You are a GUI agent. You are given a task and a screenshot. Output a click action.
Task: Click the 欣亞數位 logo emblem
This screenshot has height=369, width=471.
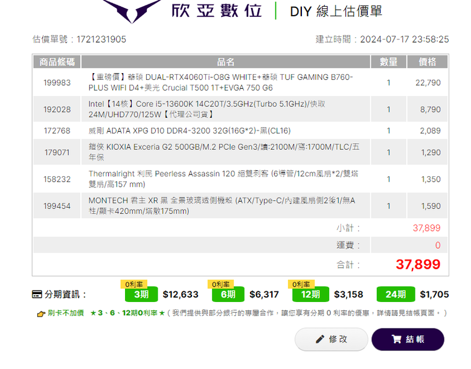(x=131, y=10)
